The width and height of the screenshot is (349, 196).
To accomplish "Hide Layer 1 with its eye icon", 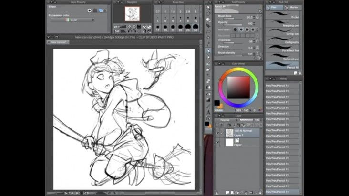I will 218,133.
